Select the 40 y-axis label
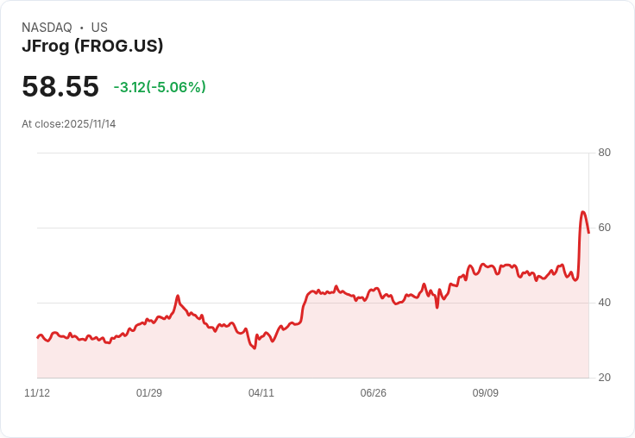635x438 pixels. click(604, 303)
